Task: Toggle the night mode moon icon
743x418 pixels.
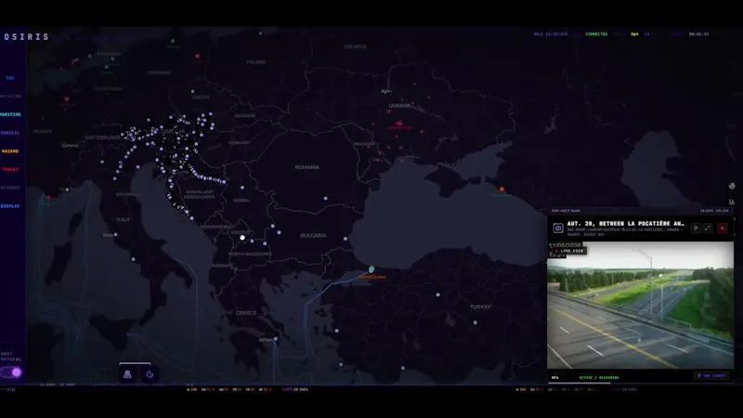Action: 150,374
